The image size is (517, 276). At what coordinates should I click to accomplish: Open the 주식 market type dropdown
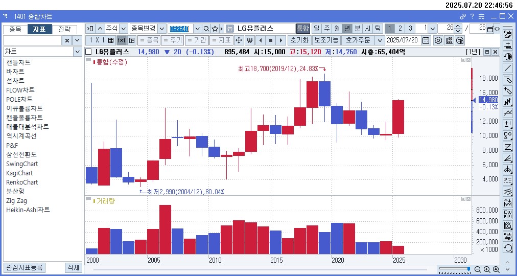(x=124, y=29)
